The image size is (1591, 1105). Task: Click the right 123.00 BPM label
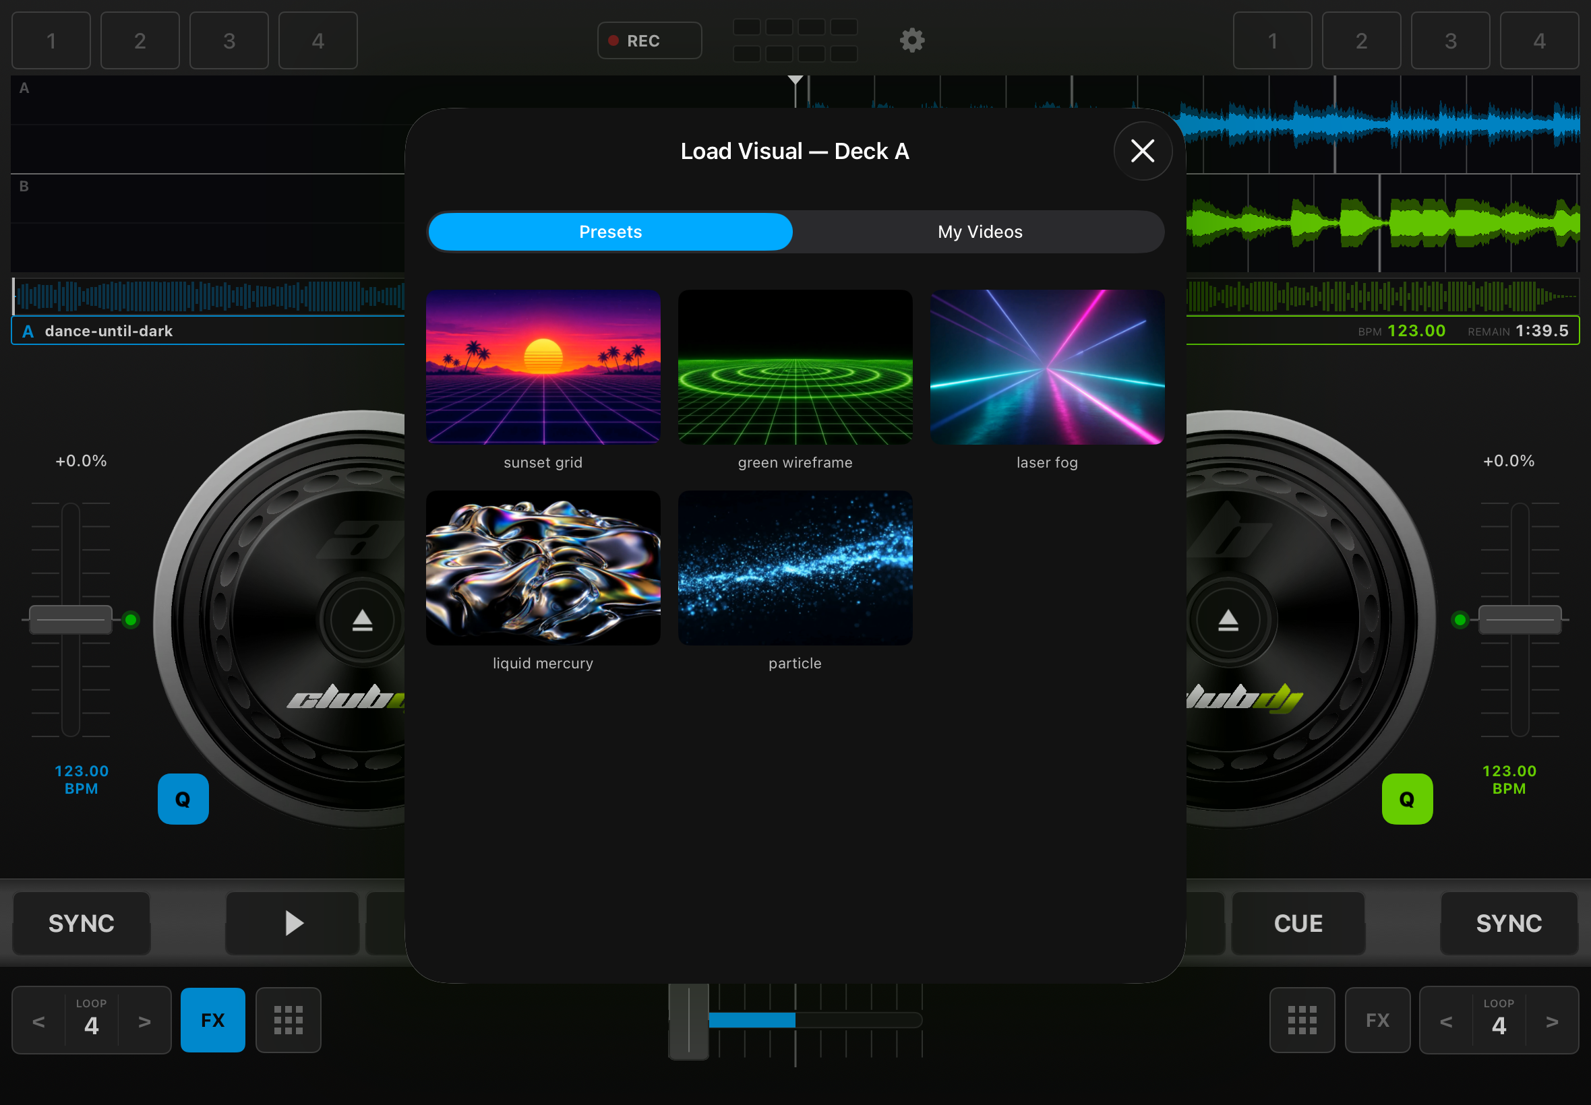pyautogui.click(x=1509, y=780)
